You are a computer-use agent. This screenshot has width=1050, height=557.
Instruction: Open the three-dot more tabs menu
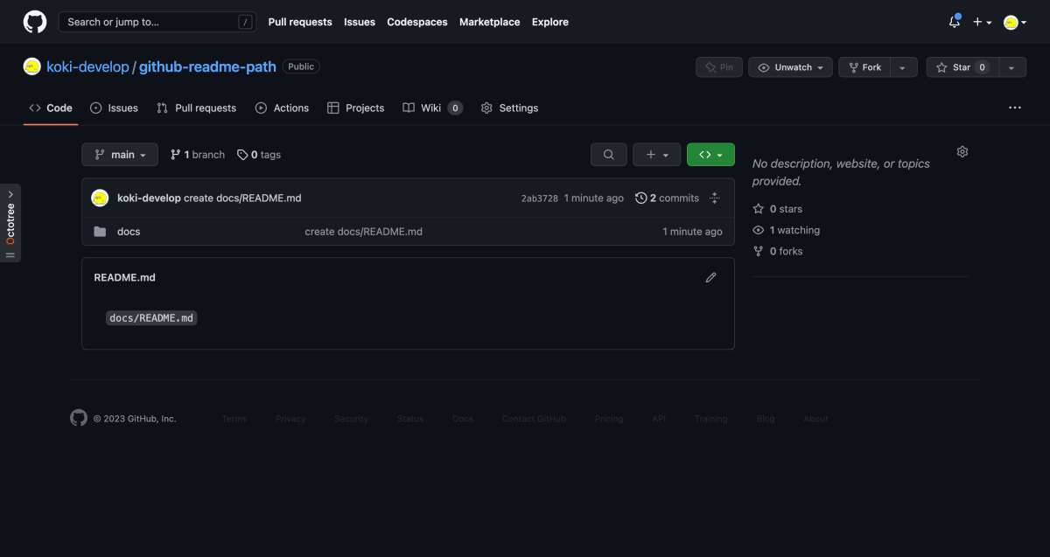click(x=1015, y=108)
